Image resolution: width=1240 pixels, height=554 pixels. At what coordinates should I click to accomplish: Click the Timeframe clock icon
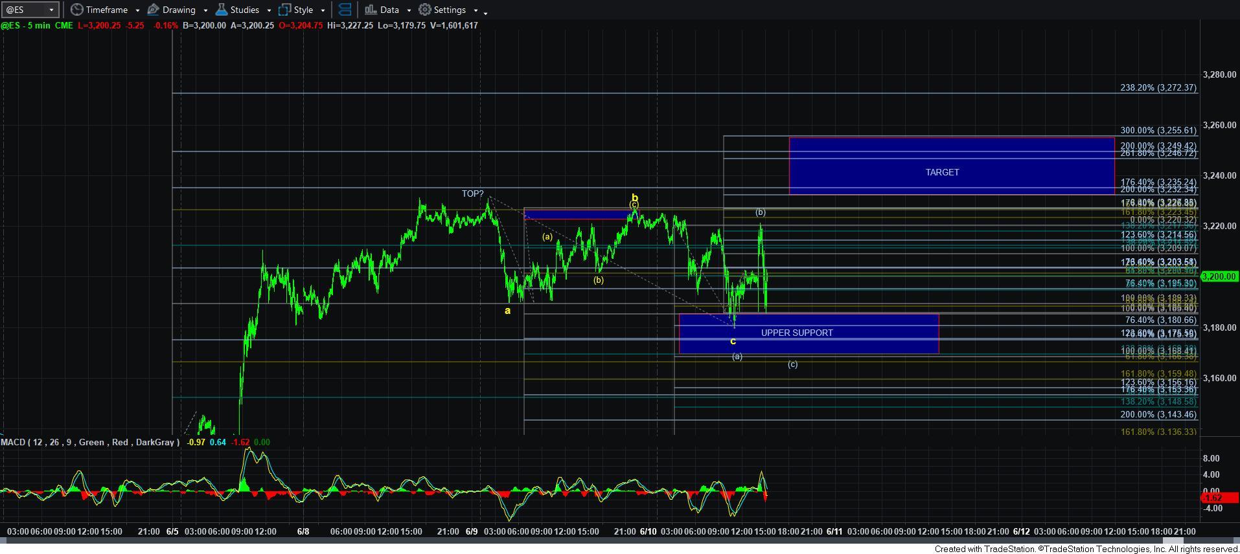(77, 10)
